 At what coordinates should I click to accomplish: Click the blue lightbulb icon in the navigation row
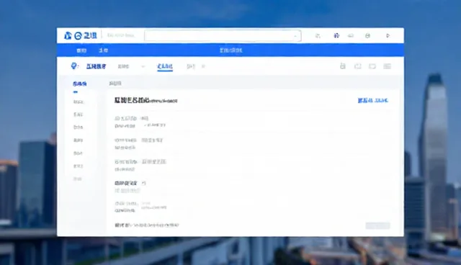tap(74, 66)
